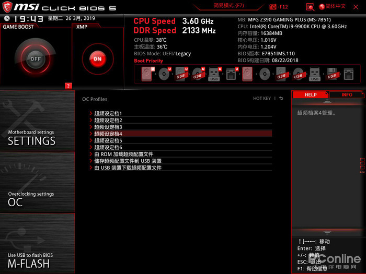Click the floppy disk boot priority icon
The image size is (366, 274).
331,75
